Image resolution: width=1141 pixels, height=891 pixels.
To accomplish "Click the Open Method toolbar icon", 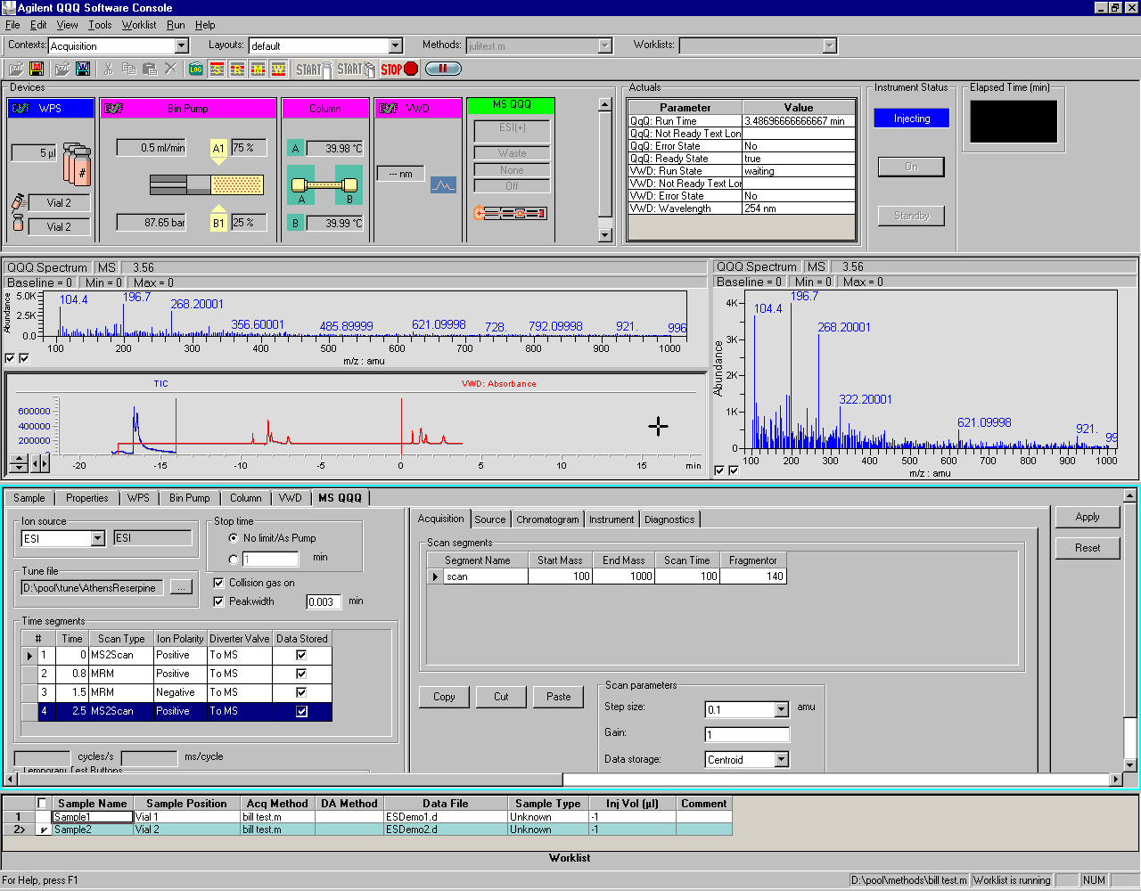I will point(16,69).
